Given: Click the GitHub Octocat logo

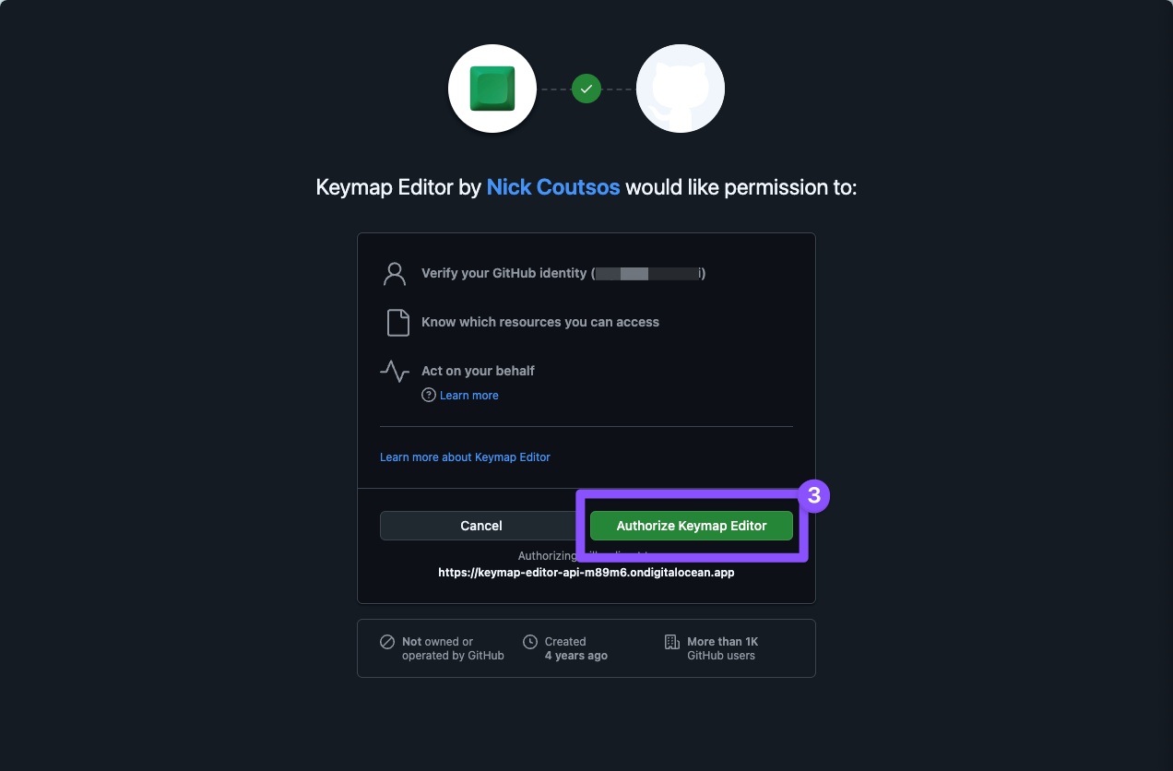Looking at the screenshot, I should pos(681,89).
